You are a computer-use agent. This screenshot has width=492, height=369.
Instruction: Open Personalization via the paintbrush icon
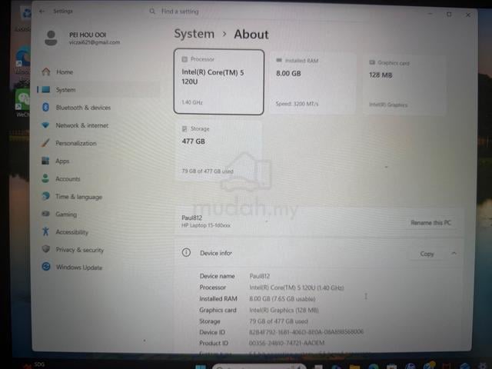[x=45, y=143]
